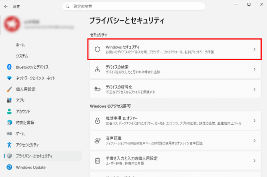The width and height of the screenshot is (267, 177).
Task: Open 音声認識 settings
Action: (x=175, y=140)
